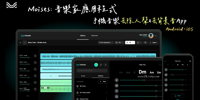Screen dimensions: 200x100
Task: Click the Drums track pan knob
Action: [35, 62]
